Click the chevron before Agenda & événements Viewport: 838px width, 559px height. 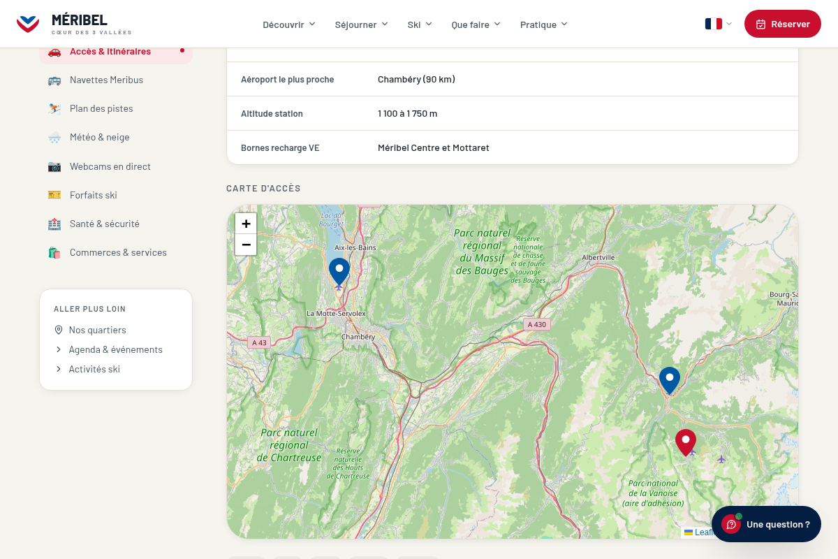coord(59,349)
